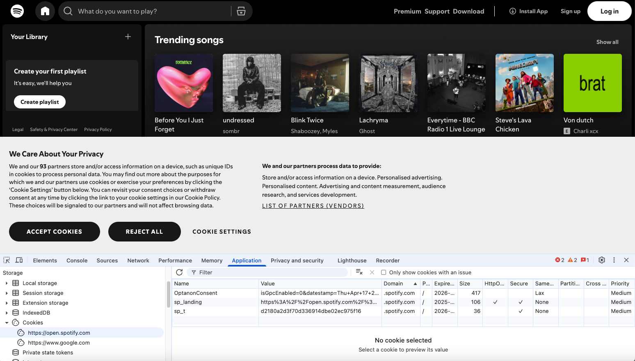Click the Log in button
The width and height of the screenshot is (635, 361).
[x=610, y=11]
